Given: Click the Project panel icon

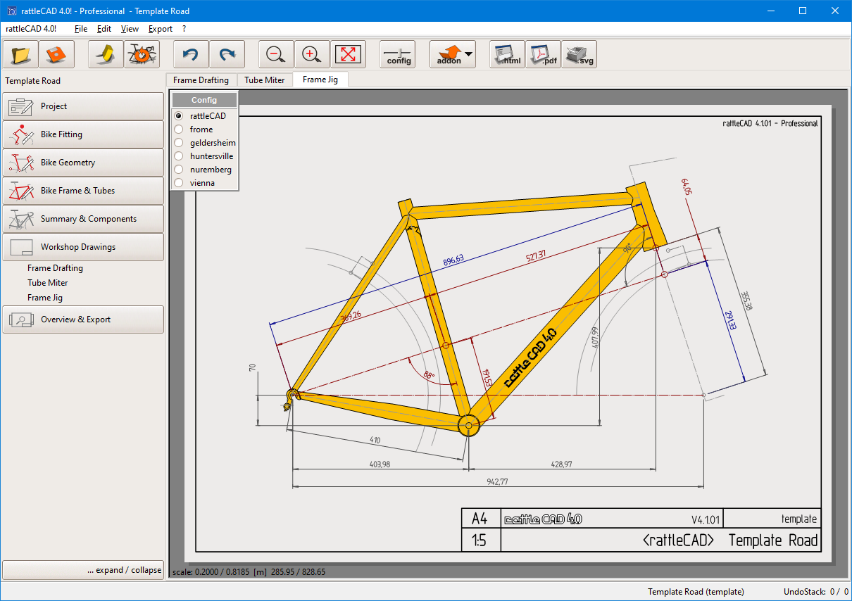Looking at the screenshot, I should (x=21, y=106).
